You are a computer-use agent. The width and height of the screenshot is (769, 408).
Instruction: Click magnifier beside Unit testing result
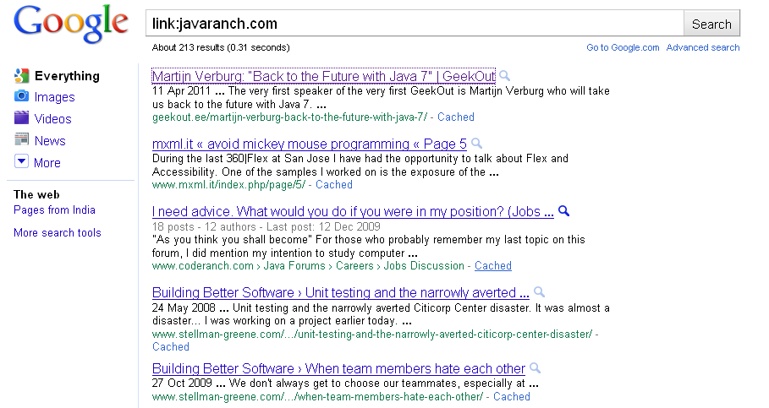pyautogui.click(x=540, y=292)
